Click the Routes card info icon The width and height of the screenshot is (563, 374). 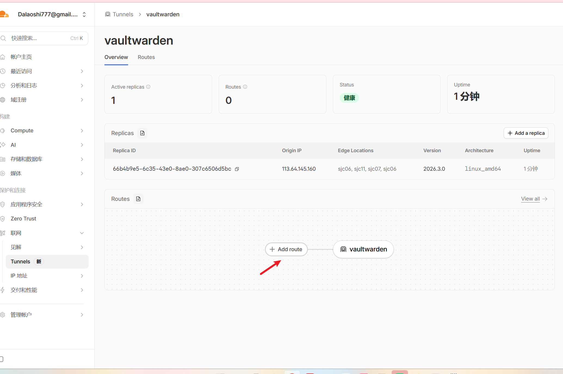tap(245, 87)
